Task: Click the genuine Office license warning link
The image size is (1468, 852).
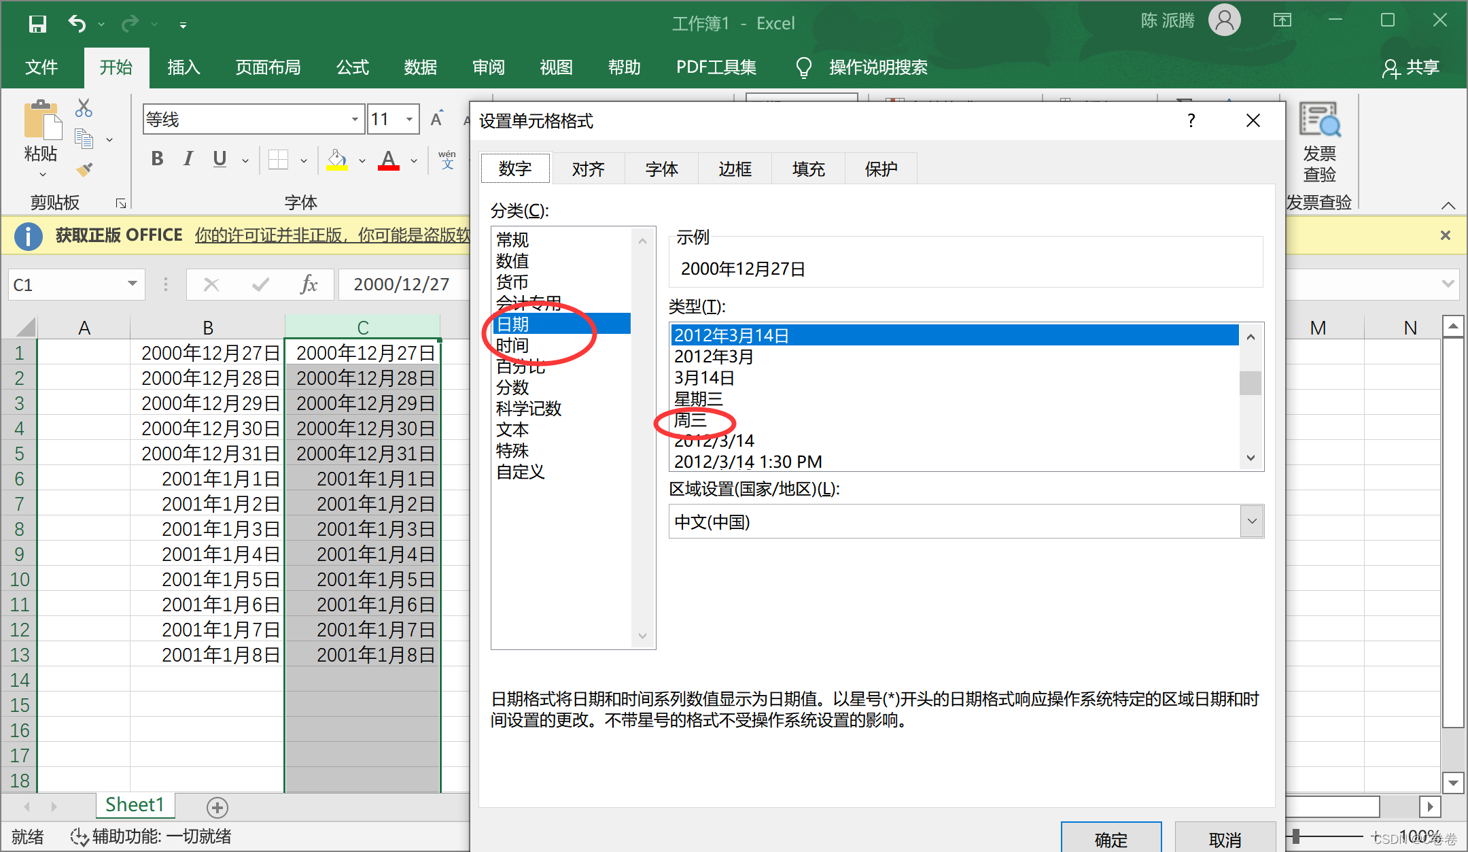Action: tap(332, 235)
